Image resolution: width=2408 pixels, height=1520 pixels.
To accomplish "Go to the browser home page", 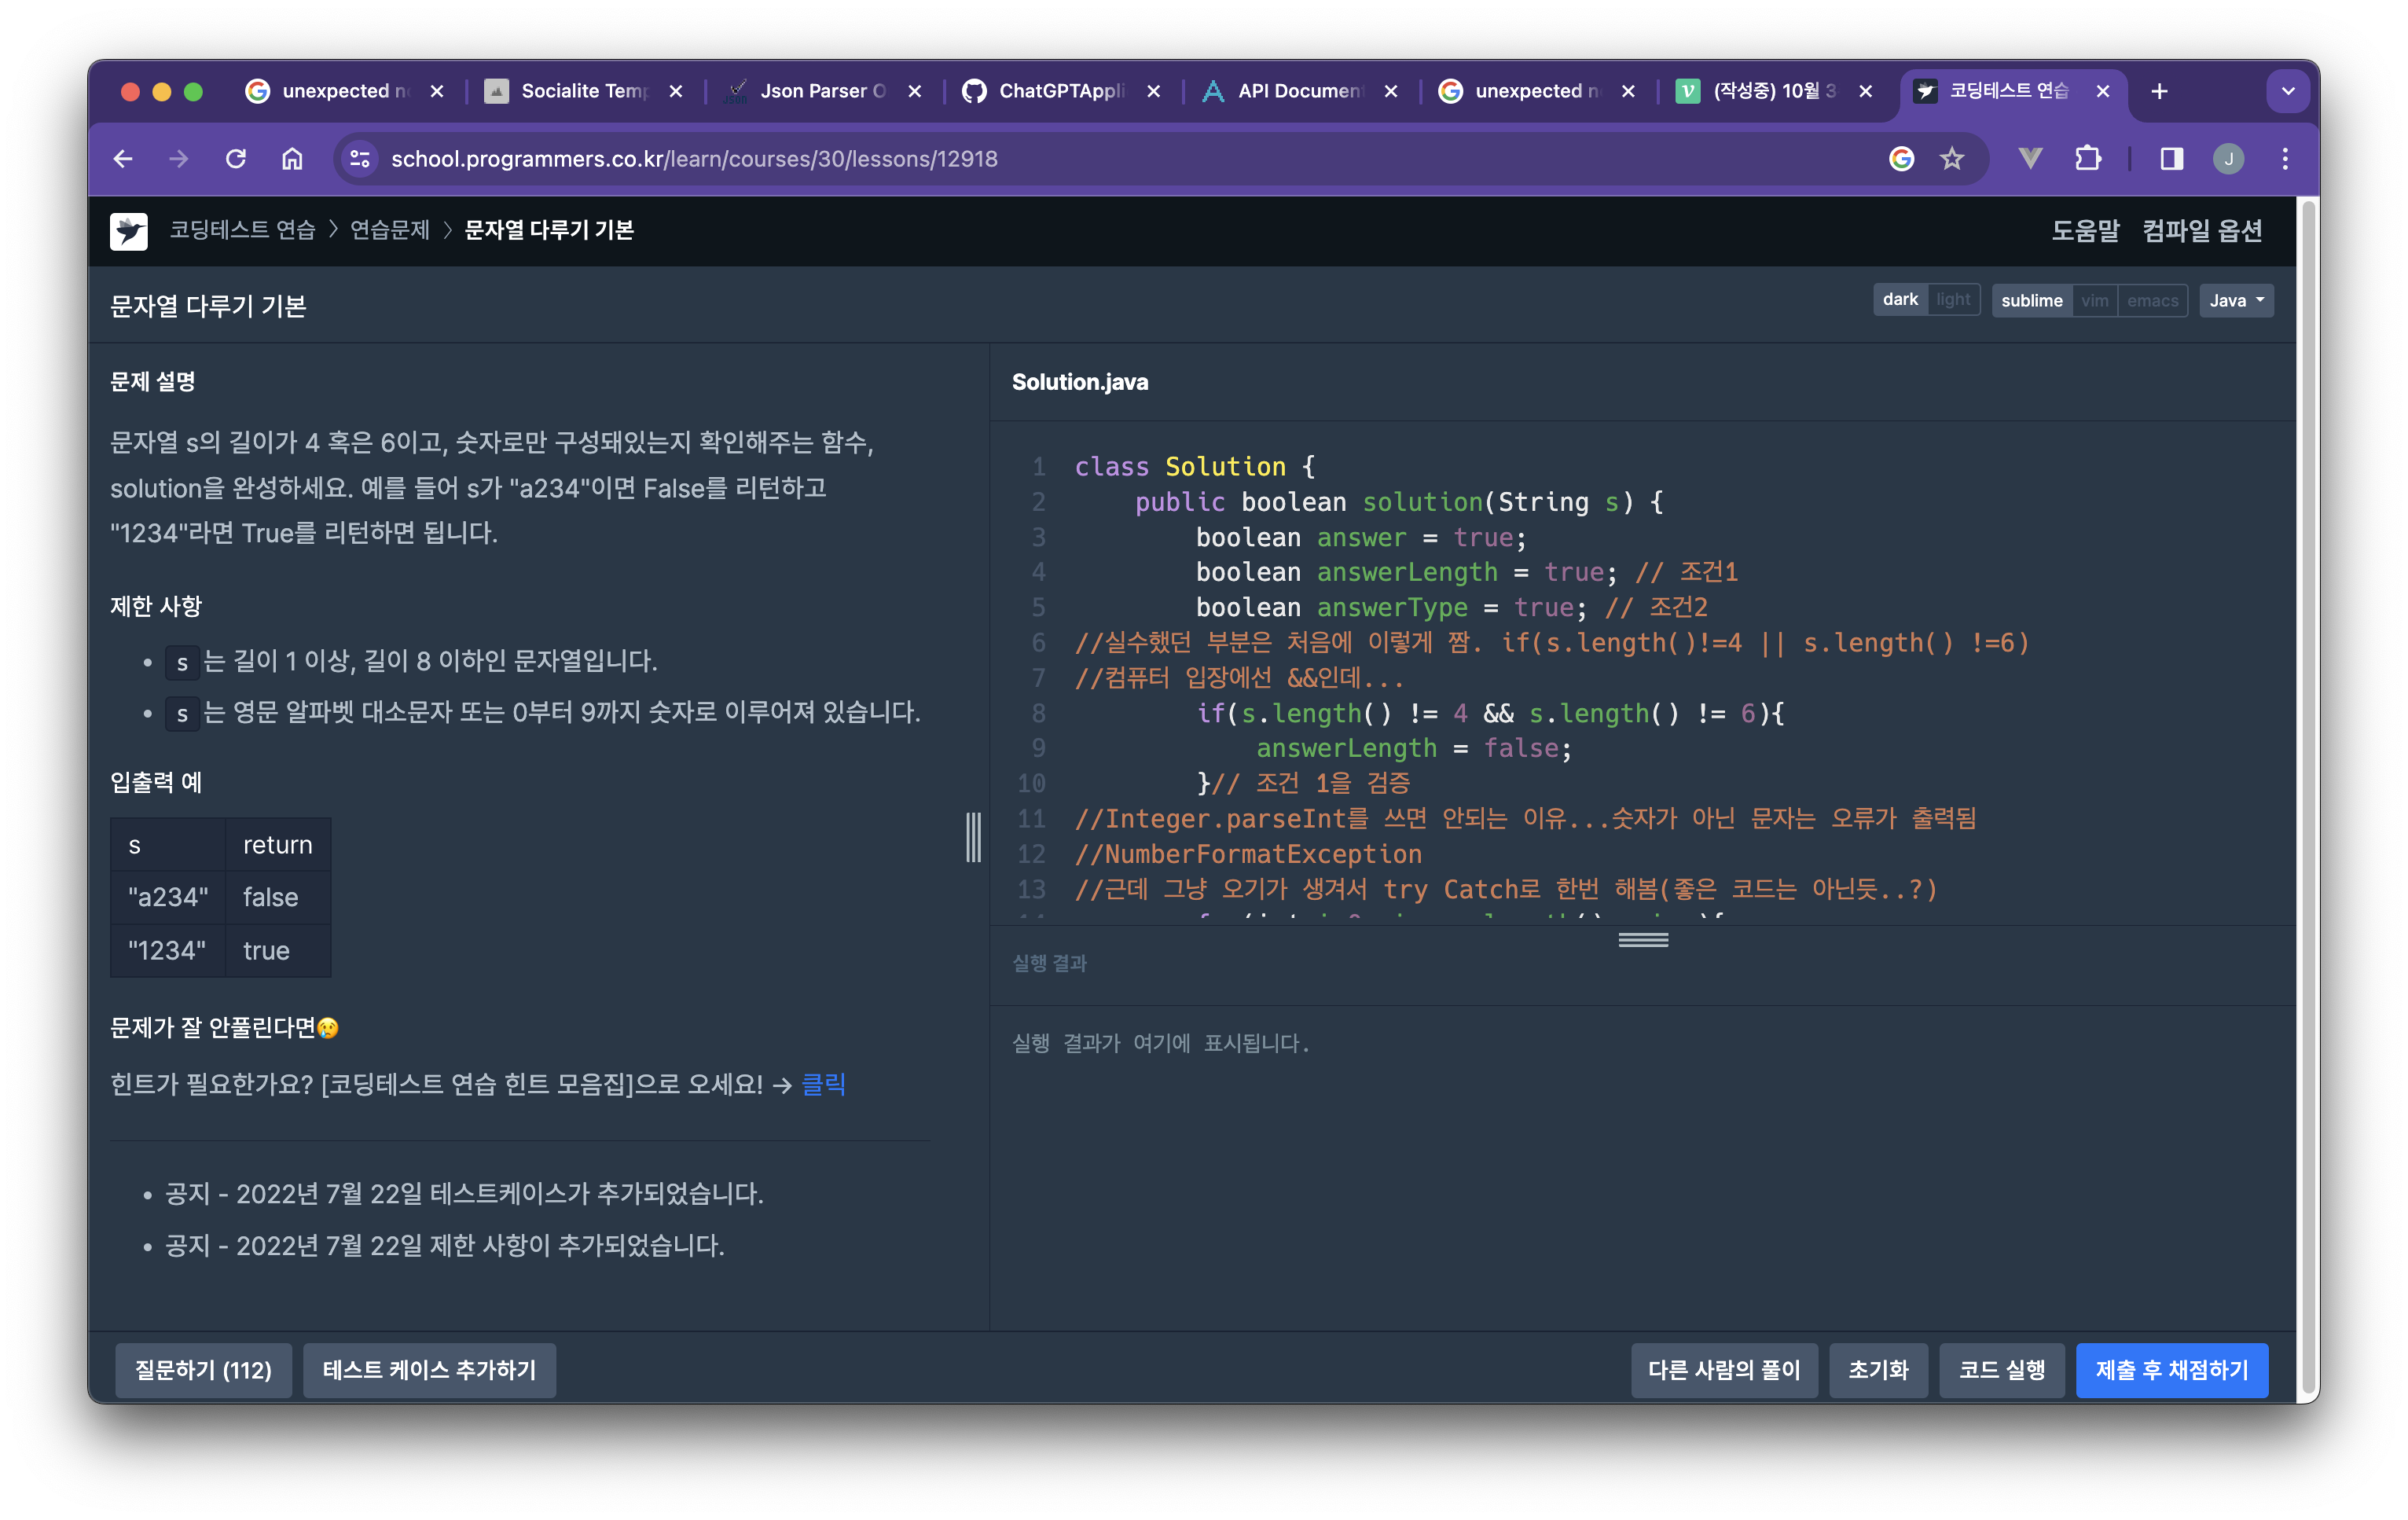I will pyautogui.click(x=292, y=159).
